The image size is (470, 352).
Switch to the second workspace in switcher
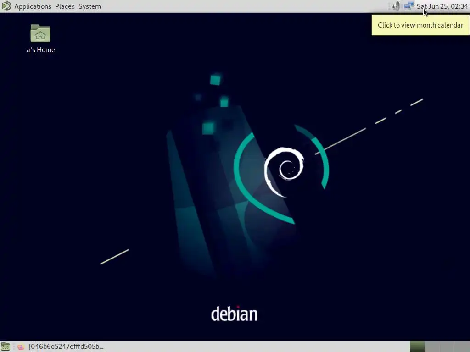tap(432, 346)
